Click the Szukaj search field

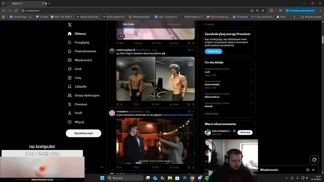click(x=229, y=25)
